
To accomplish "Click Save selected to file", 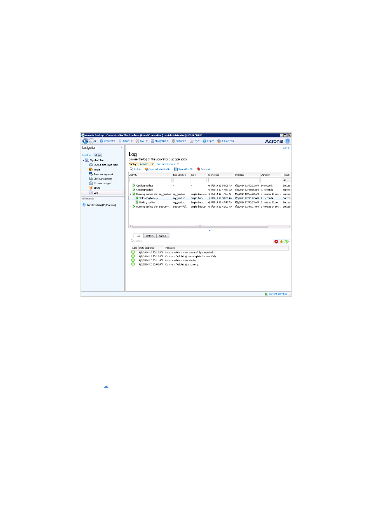I will tap(157, 169).
